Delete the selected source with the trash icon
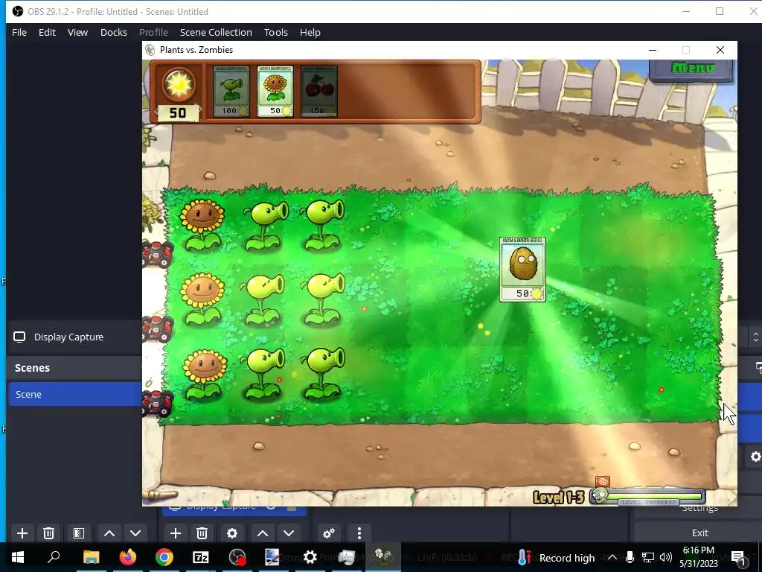Screen dimensions: 762x572 202,533
